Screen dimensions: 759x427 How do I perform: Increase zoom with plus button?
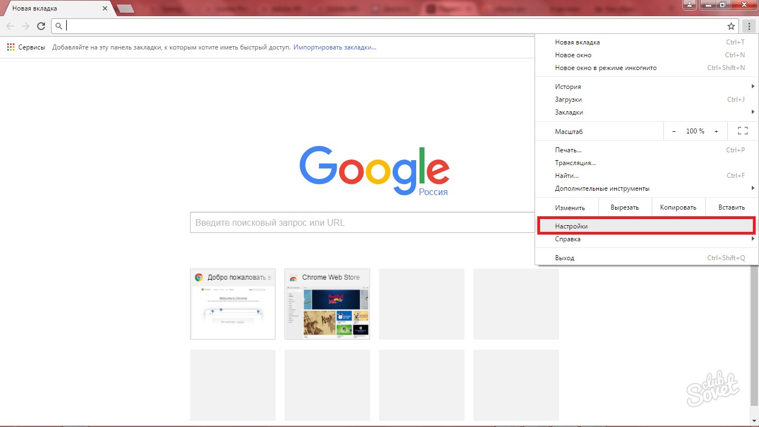[x=716, y=131]
